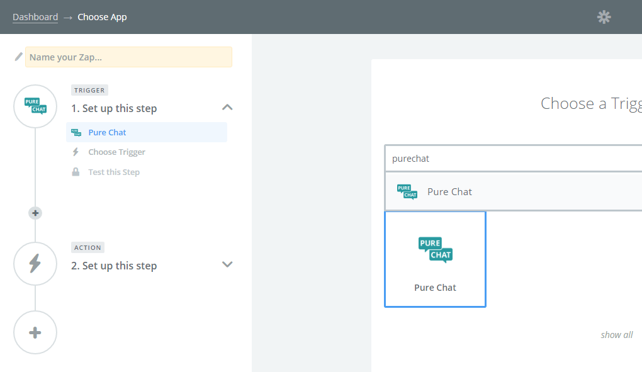
Task: Click the Choose App breadcrumb text
Action: pos(103,17)
